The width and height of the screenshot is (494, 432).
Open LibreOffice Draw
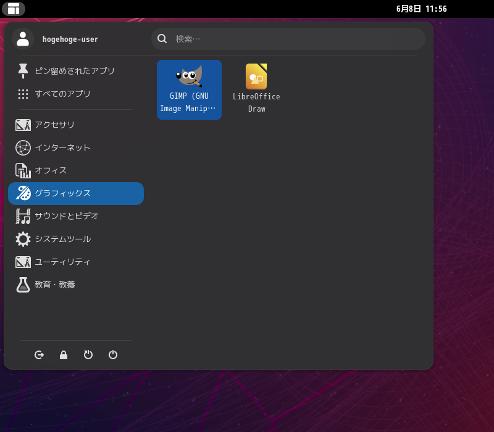pos(256,89)
